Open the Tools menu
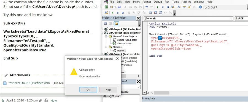This screenshot has width=248, height=102. tap(176, 2)
